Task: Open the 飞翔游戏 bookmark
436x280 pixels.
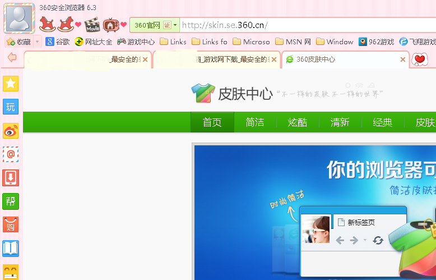Action: [418, 42]
